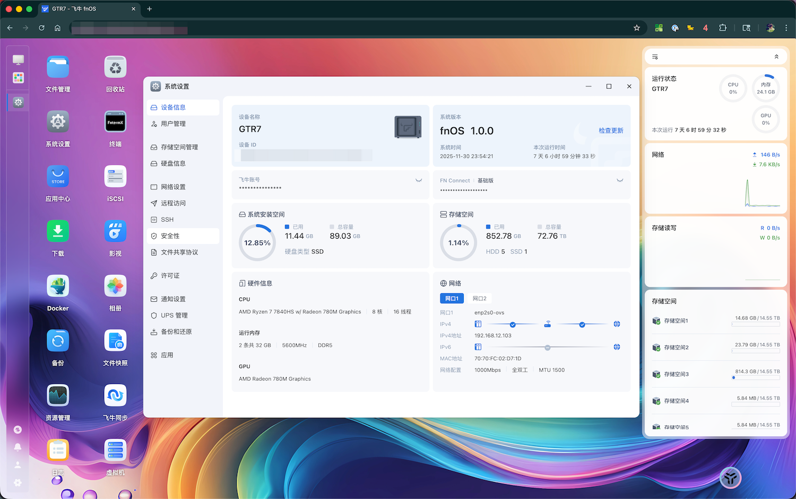This screenshot has height=499, width=796.
Task: Click the 1.14% storage space ring
Action: pyautogui.click(x=458, y=243)
